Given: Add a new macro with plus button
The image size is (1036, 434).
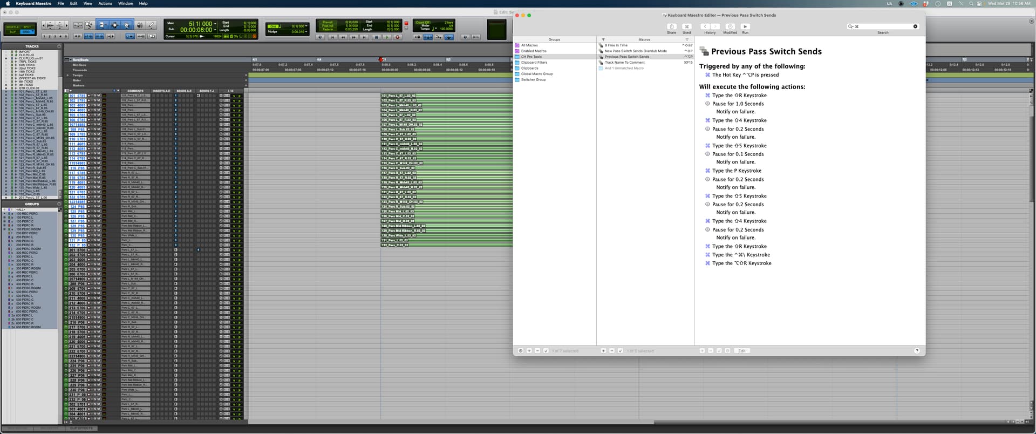Looking at the screenshot, I should 603,351.
